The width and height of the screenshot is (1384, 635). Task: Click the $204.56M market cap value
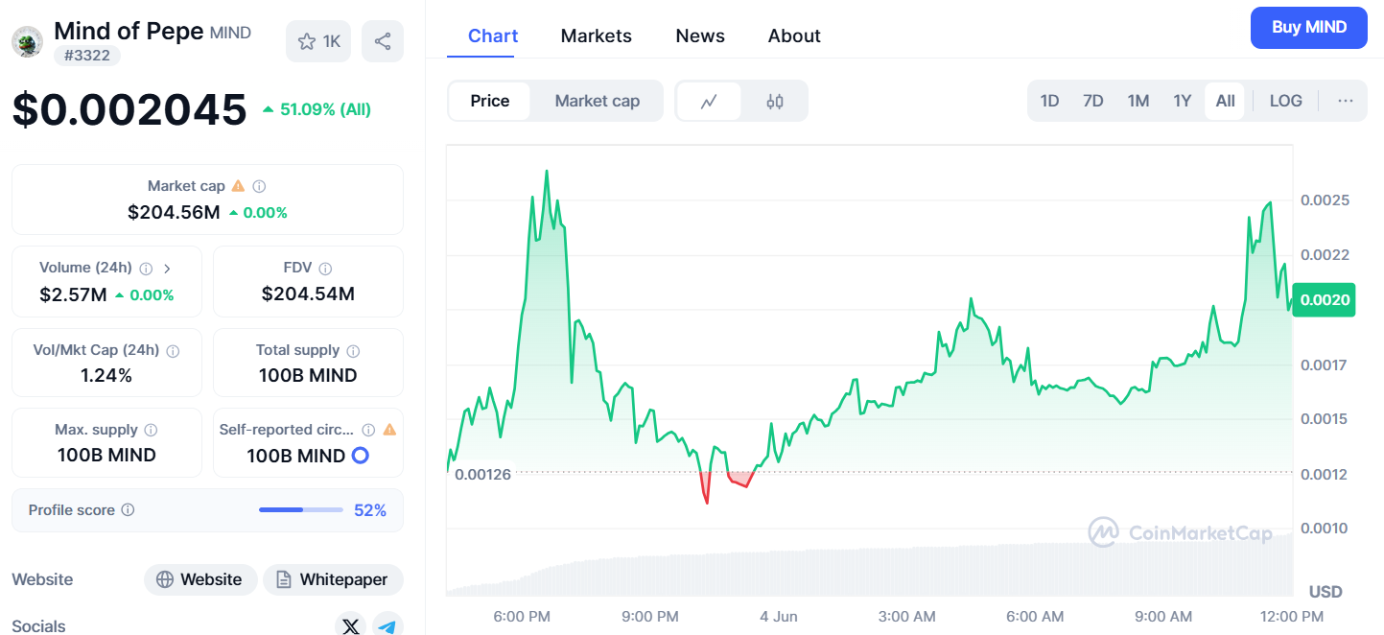[x=174, y=212]
